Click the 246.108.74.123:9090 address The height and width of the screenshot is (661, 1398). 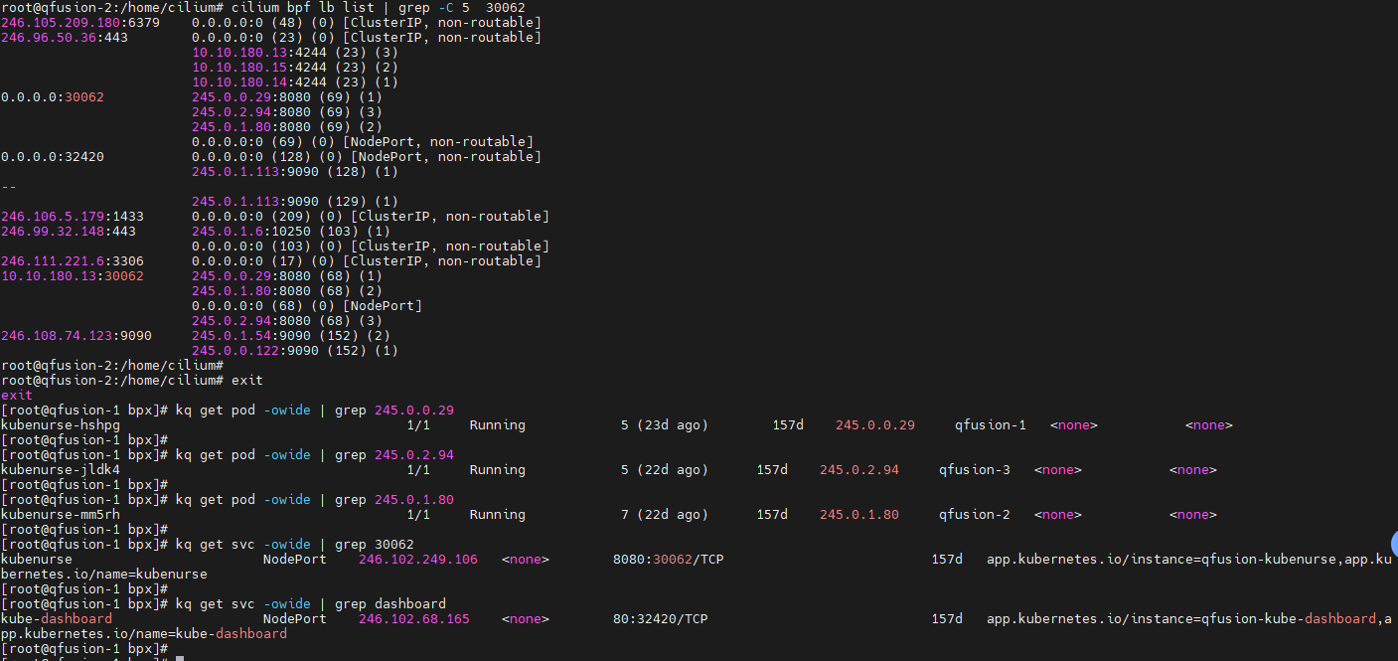tap(76, 335)
